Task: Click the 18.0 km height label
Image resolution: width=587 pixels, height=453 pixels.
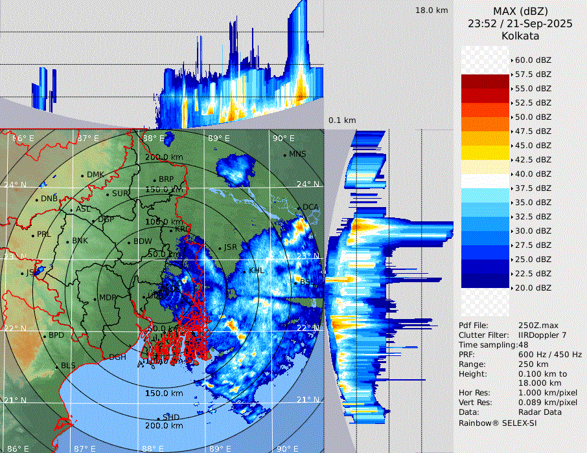Action: click(432, 10)
